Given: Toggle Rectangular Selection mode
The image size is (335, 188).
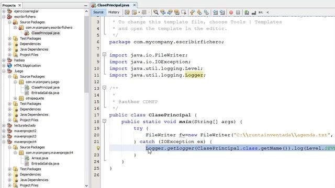Looking at the screenshot, I should (184, 13).
